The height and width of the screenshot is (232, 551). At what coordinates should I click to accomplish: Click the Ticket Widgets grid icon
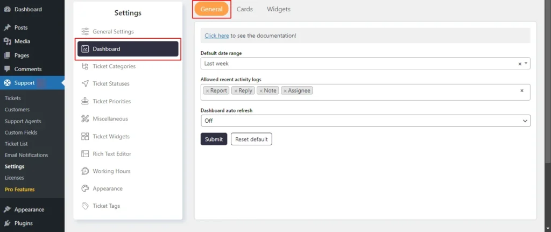85,136
